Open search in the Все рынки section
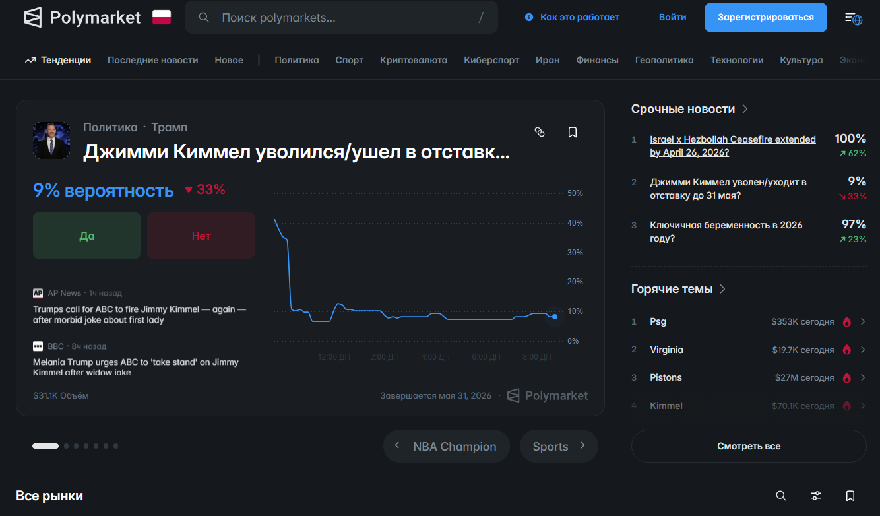The height and width of the screenshot is (516, 880). 781,496
